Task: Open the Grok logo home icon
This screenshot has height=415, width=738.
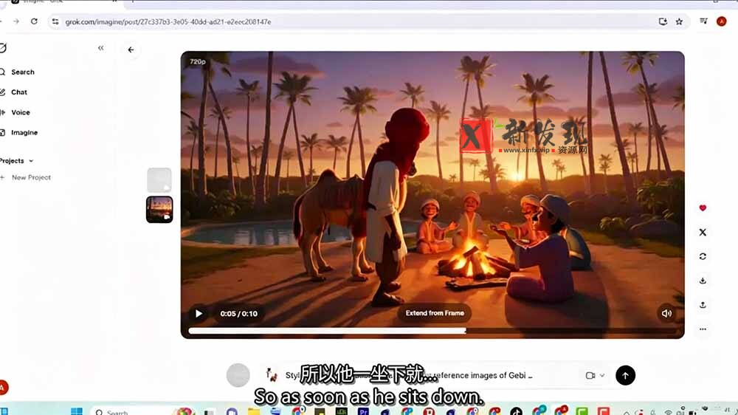Action: 3,48
